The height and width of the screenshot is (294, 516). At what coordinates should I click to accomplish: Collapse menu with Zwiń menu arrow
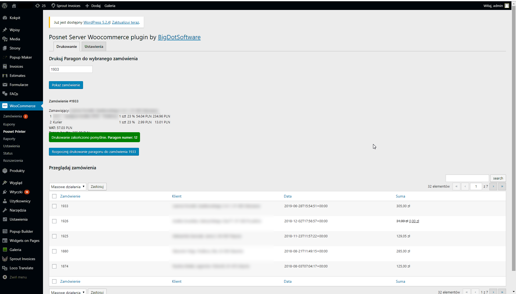tap(5, 277)
